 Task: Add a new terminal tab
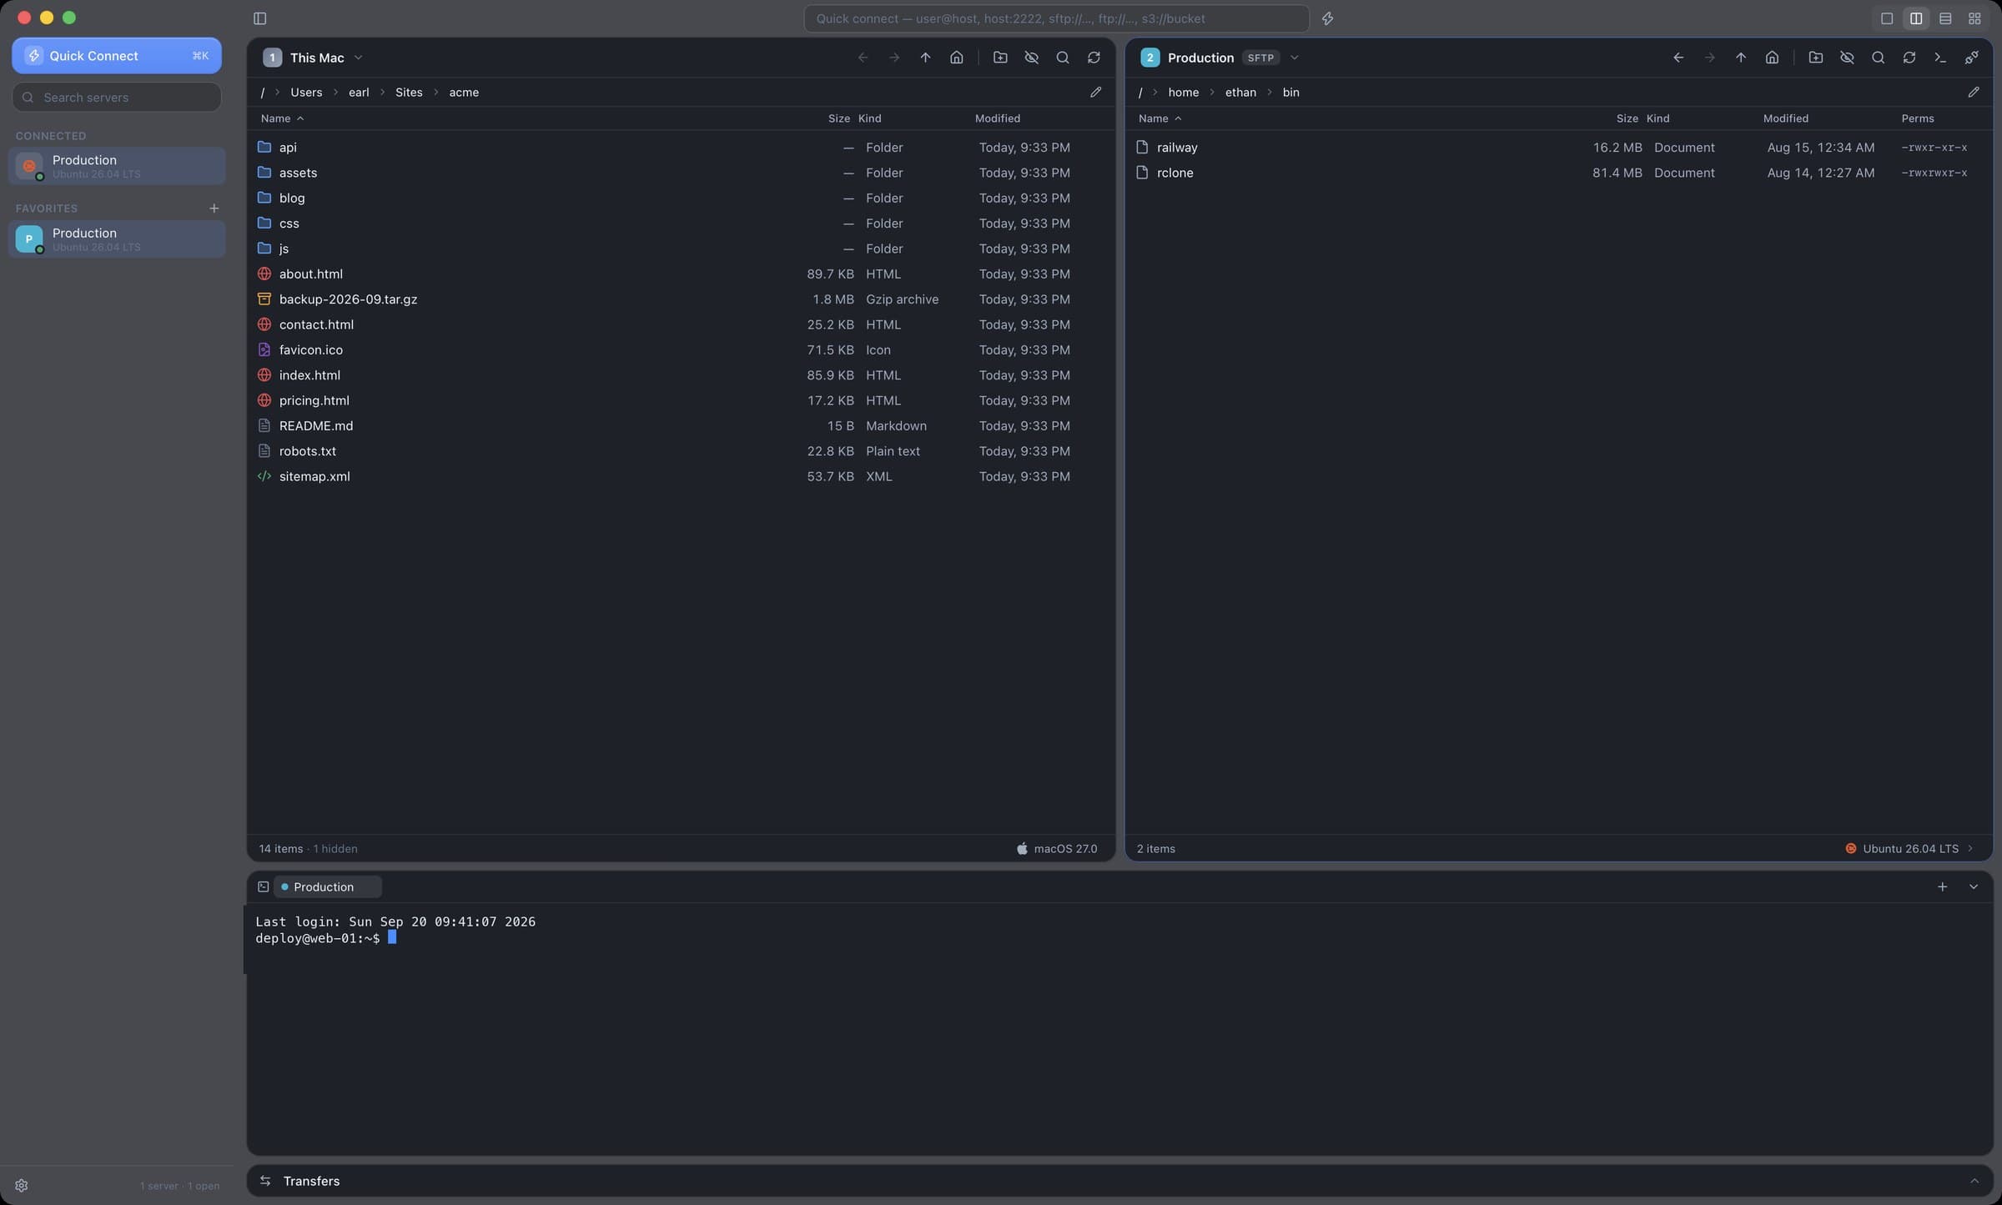click(x=1942, y=886)
